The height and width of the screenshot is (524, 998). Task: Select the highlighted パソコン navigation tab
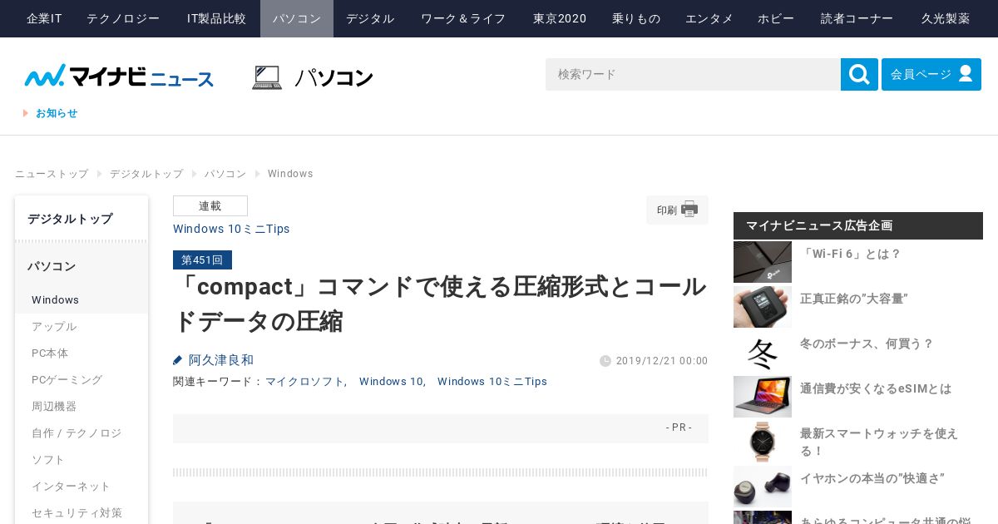coord(297,18)
